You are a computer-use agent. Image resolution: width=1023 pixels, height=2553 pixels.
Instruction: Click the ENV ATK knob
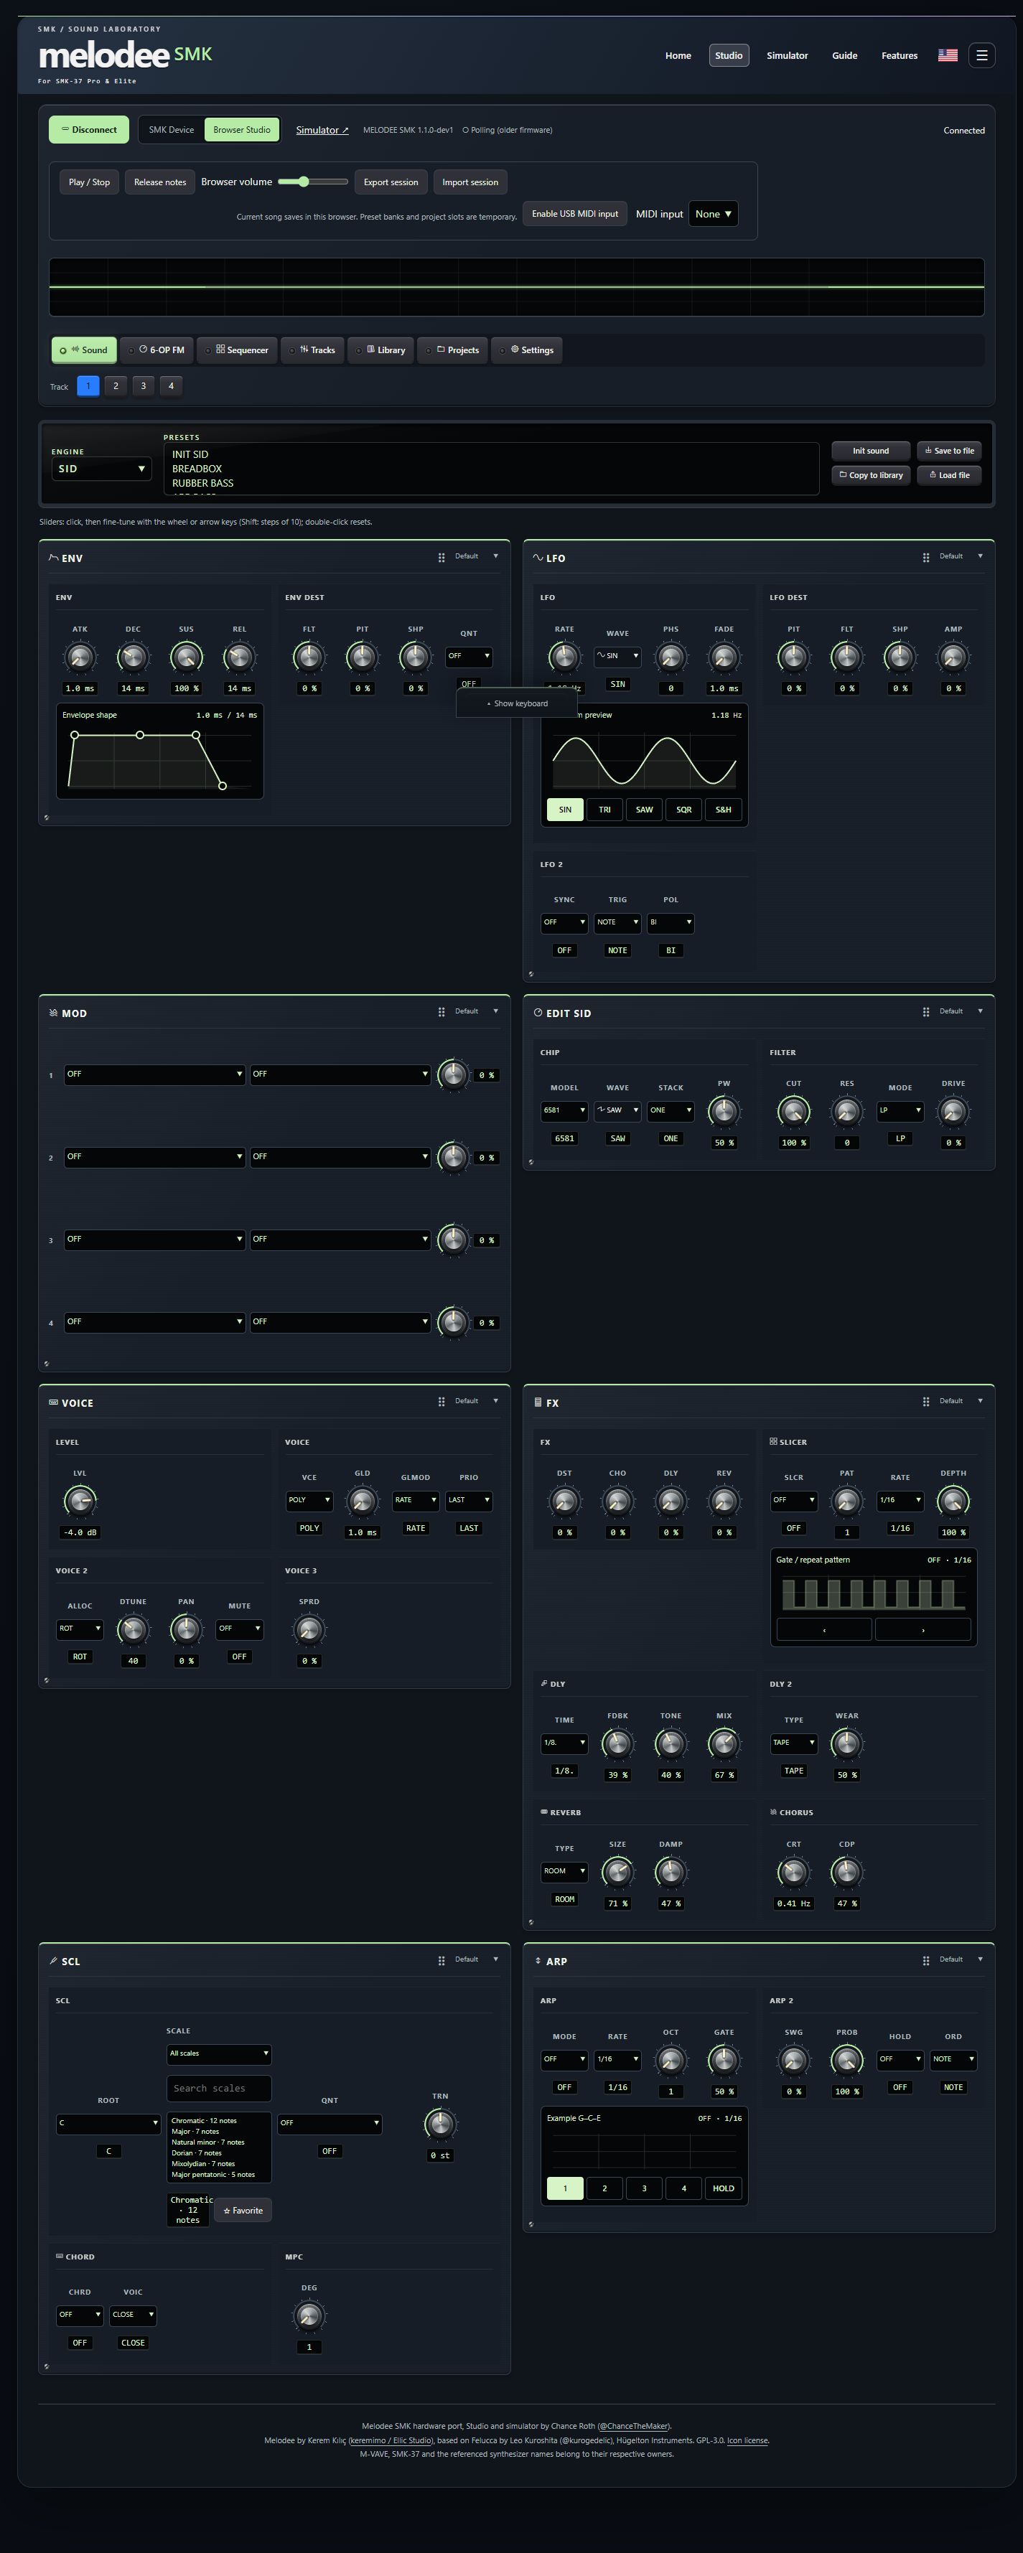click(x=79, y=656)
